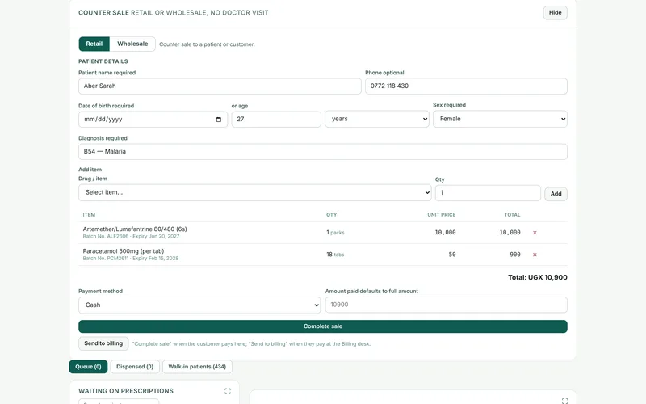
Task: Click the Date of birth mm/dd/yyyy field
Action: (153, 120)
